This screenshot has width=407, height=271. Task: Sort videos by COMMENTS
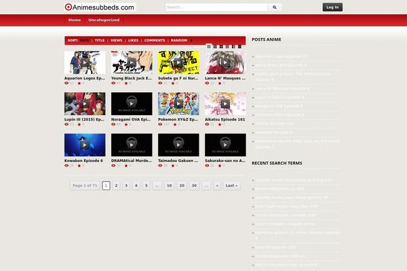(155, 41)
